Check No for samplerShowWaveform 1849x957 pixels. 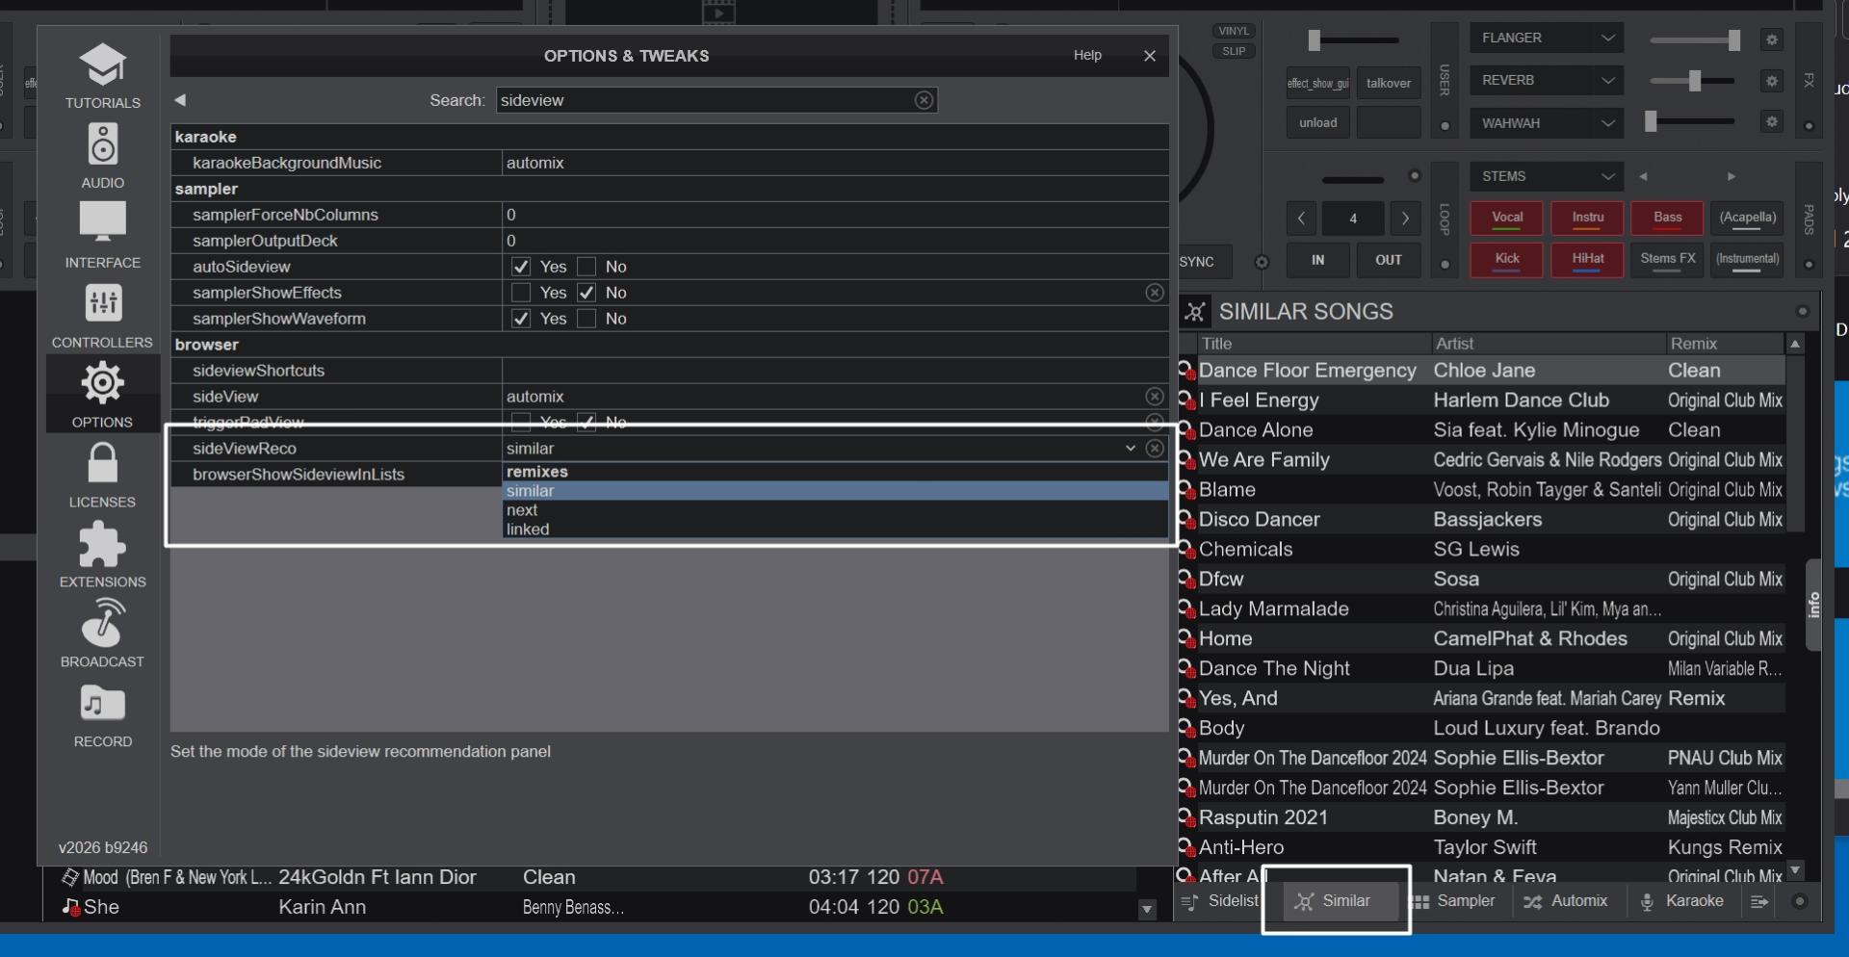click(586, 319)
